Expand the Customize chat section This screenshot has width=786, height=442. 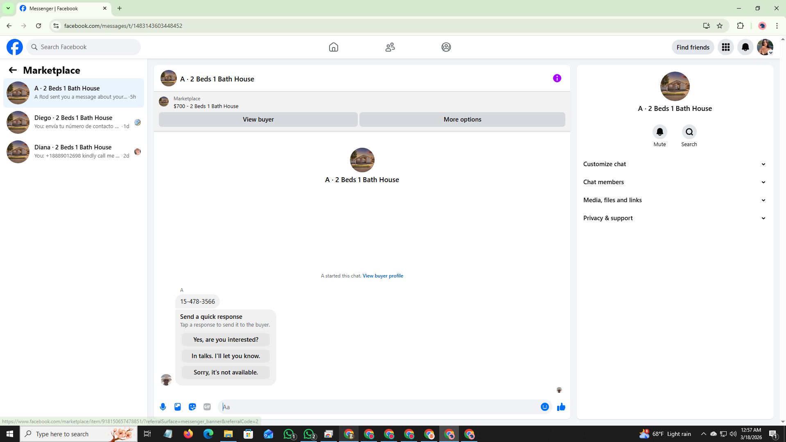[x=675, y=164]
